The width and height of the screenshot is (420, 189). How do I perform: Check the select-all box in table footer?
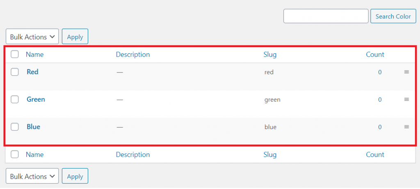coord(14,154)
